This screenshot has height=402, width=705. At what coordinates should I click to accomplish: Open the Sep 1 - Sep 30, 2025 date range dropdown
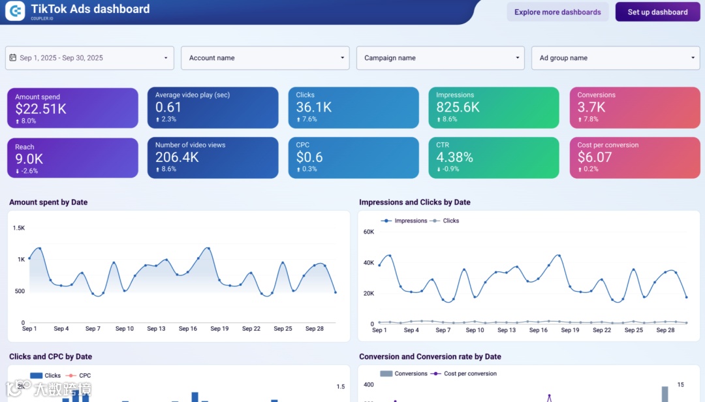tap(89, 58)
